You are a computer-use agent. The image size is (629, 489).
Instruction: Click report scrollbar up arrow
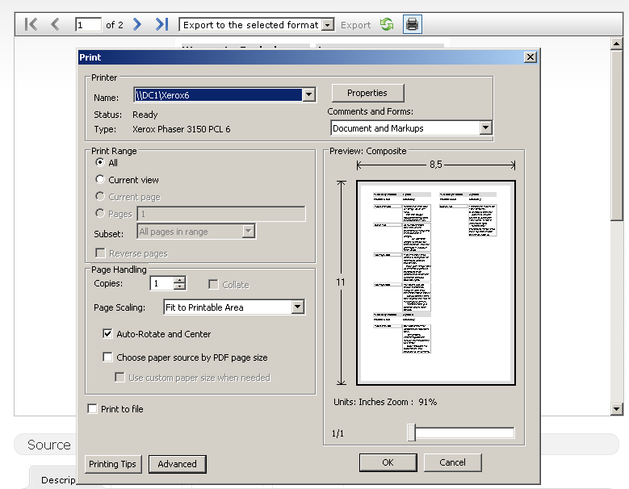617,44
